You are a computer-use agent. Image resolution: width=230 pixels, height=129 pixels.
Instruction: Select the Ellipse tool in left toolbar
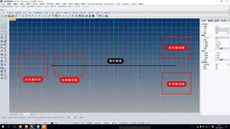5,28
